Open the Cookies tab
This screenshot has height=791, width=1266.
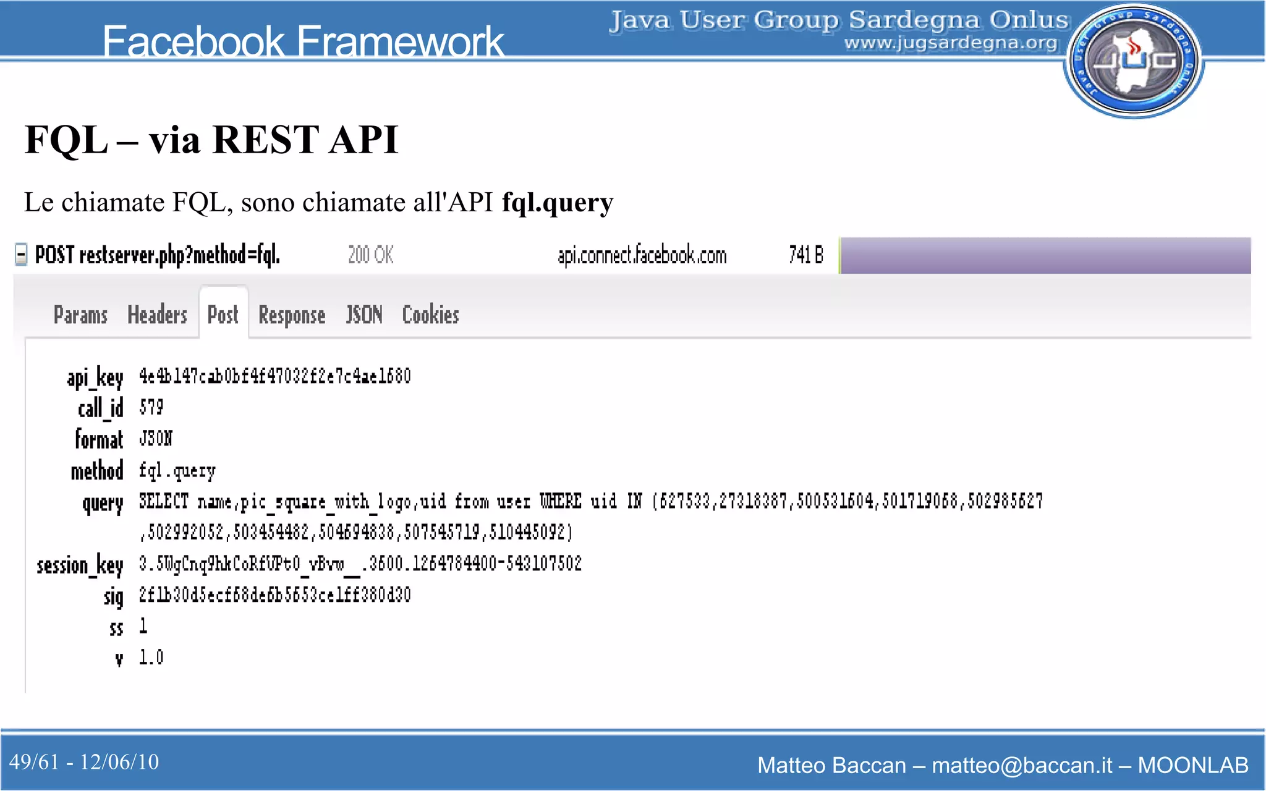[x=430, y=315]
